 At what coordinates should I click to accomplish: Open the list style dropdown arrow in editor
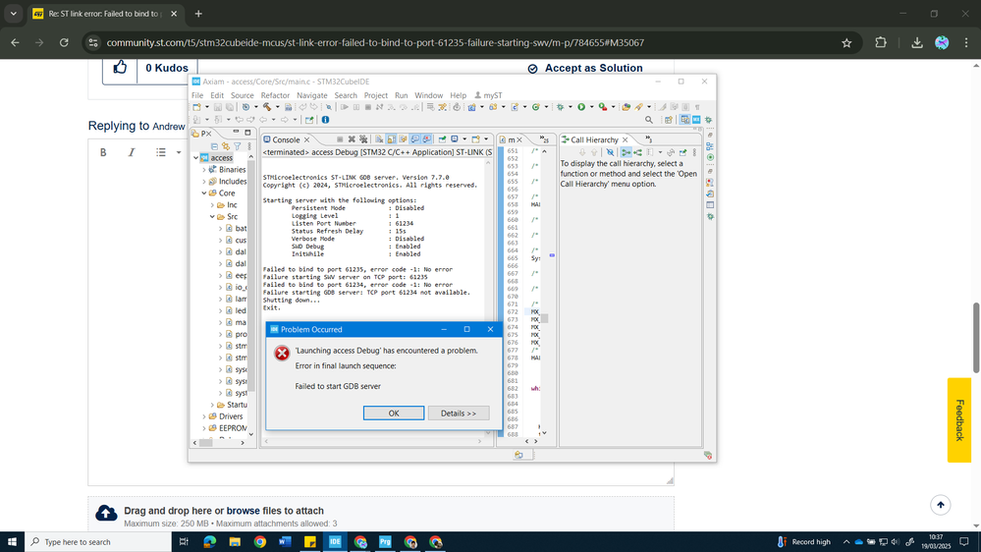point(179,152)
